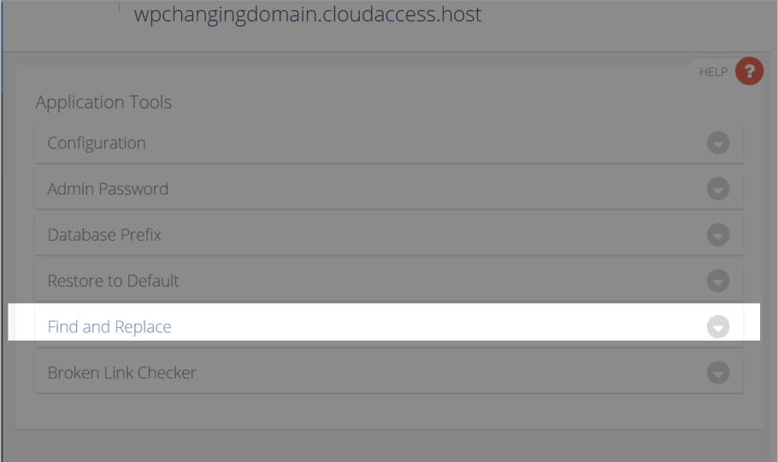Expand Admin Password with its arrow icon
Viewport: 778px width, 462px height.
[718, 189]
